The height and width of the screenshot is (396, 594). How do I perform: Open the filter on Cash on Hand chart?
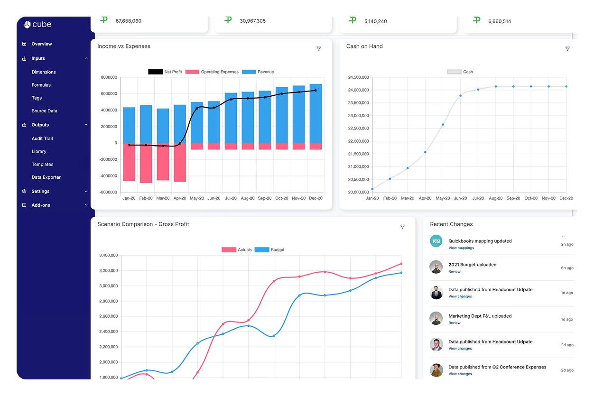pos(567,48)
